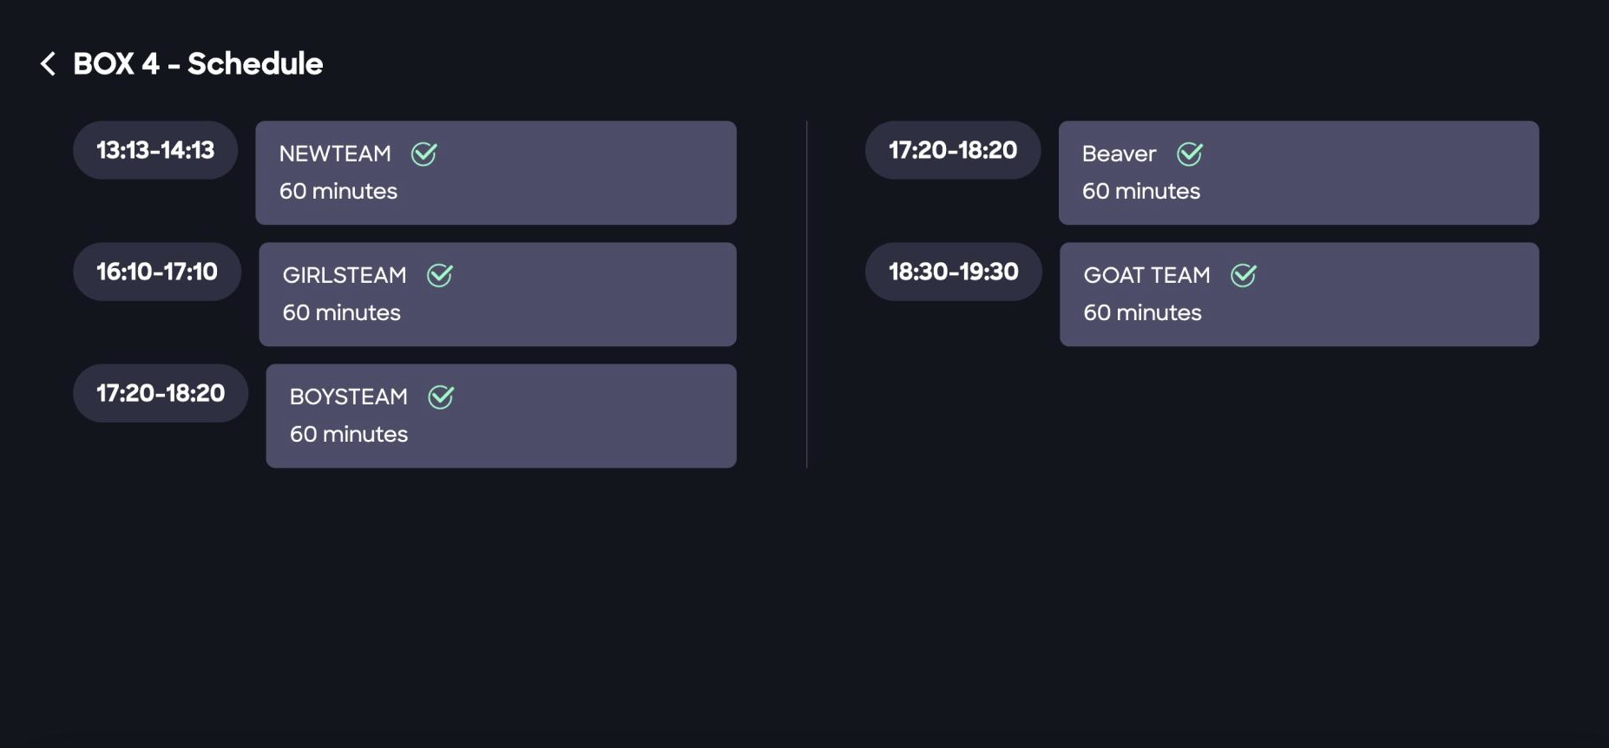Click the back arrow beside BOX 4
1609x748 pixels.
click(49, 63)
